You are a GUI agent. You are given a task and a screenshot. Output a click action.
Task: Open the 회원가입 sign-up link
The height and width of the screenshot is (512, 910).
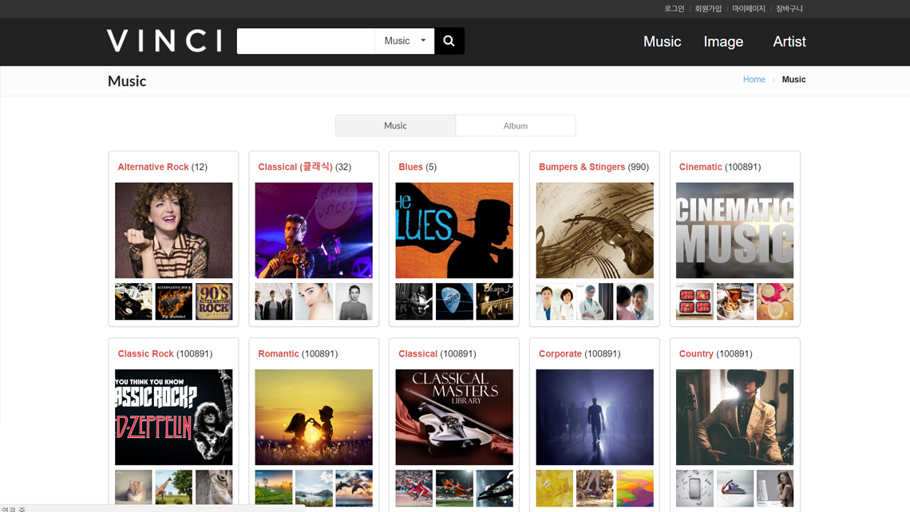click(708, 9)
